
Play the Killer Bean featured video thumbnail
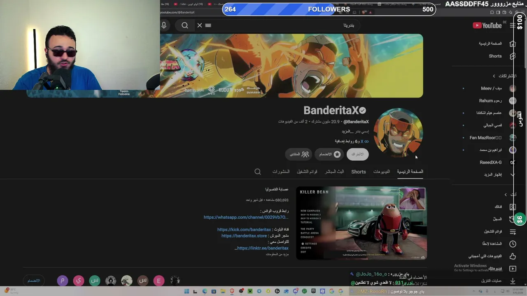pyautogui.click(x=361, y=223)
